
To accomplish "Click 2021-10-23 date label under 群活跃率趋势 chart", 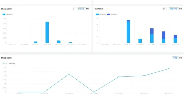I will coord(13,45).
